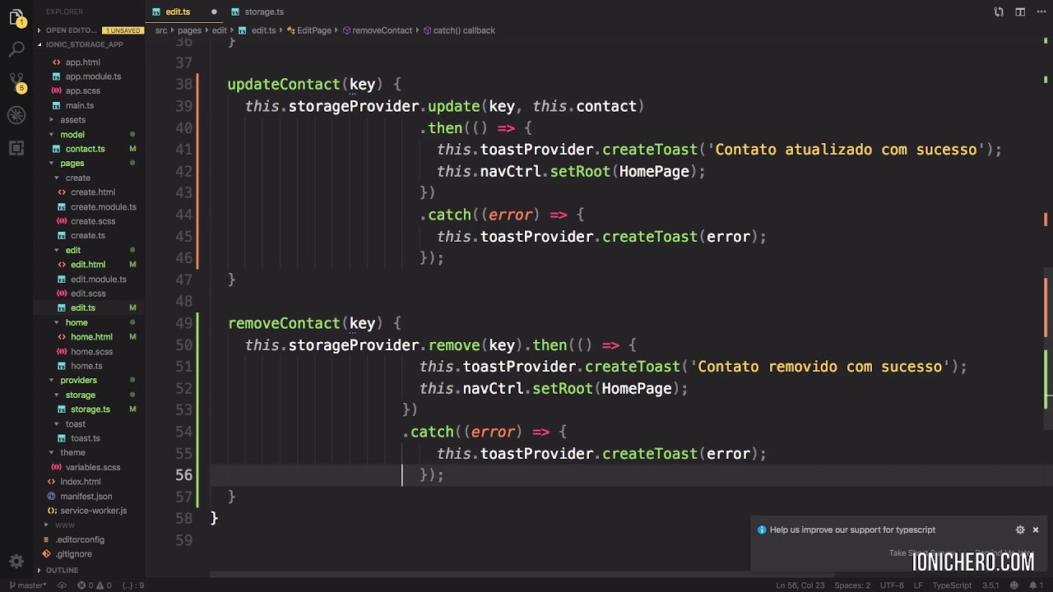The image size is (1053, 592).
Task: Open variables.scss in the explorer
Action: [x=93, y=467]
